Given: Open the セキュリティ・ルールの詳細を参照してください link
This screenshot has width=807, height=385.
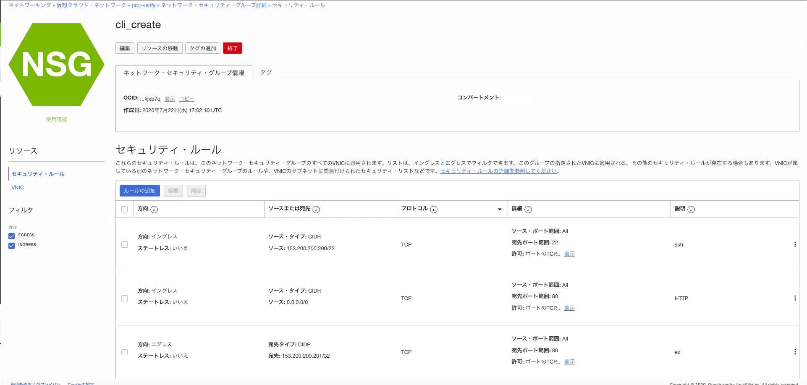Looking at the screenshot, I should [x=498, y=171].
